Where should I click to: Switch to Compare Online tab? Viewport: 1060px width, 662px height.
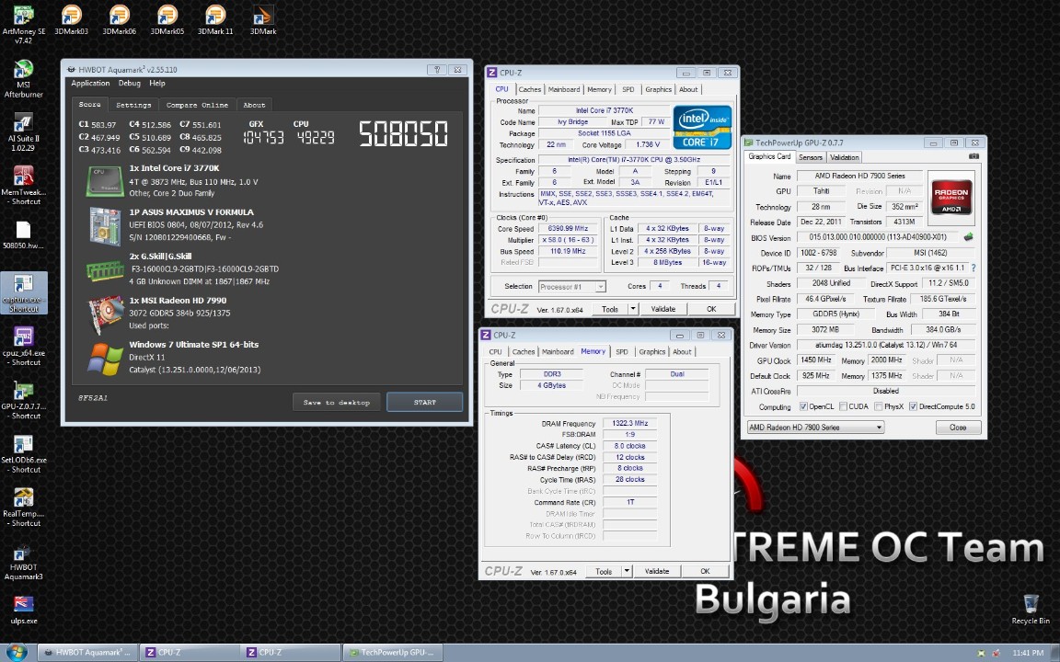(x=198, y=105)
